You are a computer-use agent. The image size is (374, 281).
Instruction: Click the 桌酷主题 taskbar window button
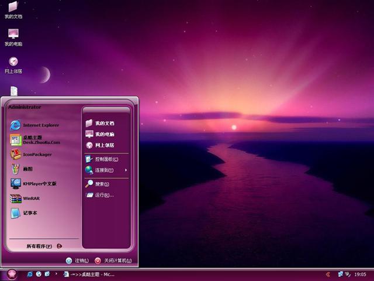point(89,274)
